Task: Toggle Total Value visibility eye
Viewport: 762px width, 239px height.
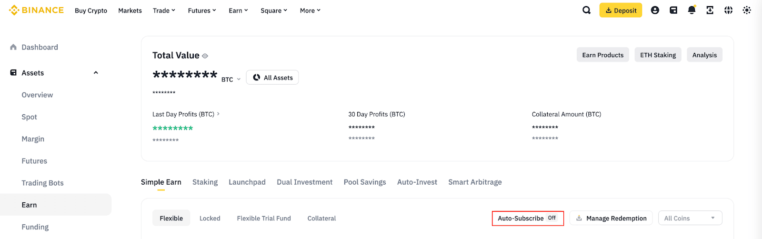Action: (205, 56)
